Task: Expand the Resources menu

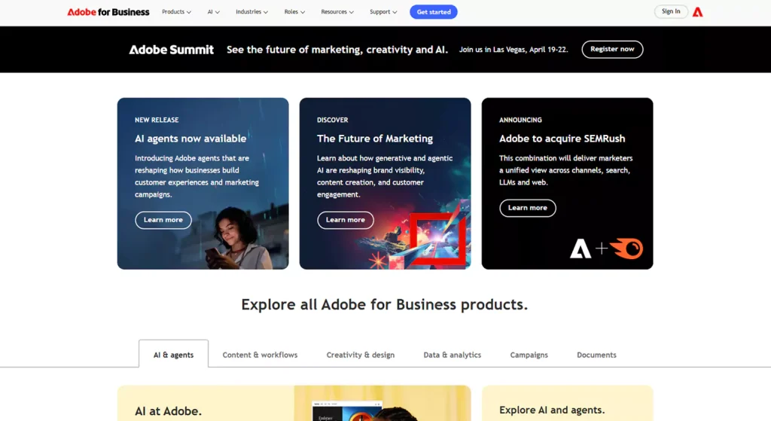Action: (337, 12)
